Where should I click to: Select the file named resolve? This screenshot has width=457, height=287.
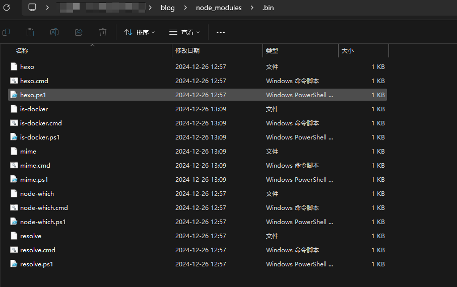pos(31,236)
